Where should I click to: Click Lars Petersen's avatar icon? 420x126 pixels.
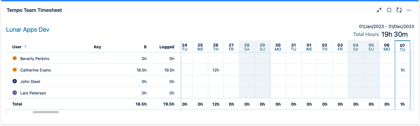click(x=15, y=93)
